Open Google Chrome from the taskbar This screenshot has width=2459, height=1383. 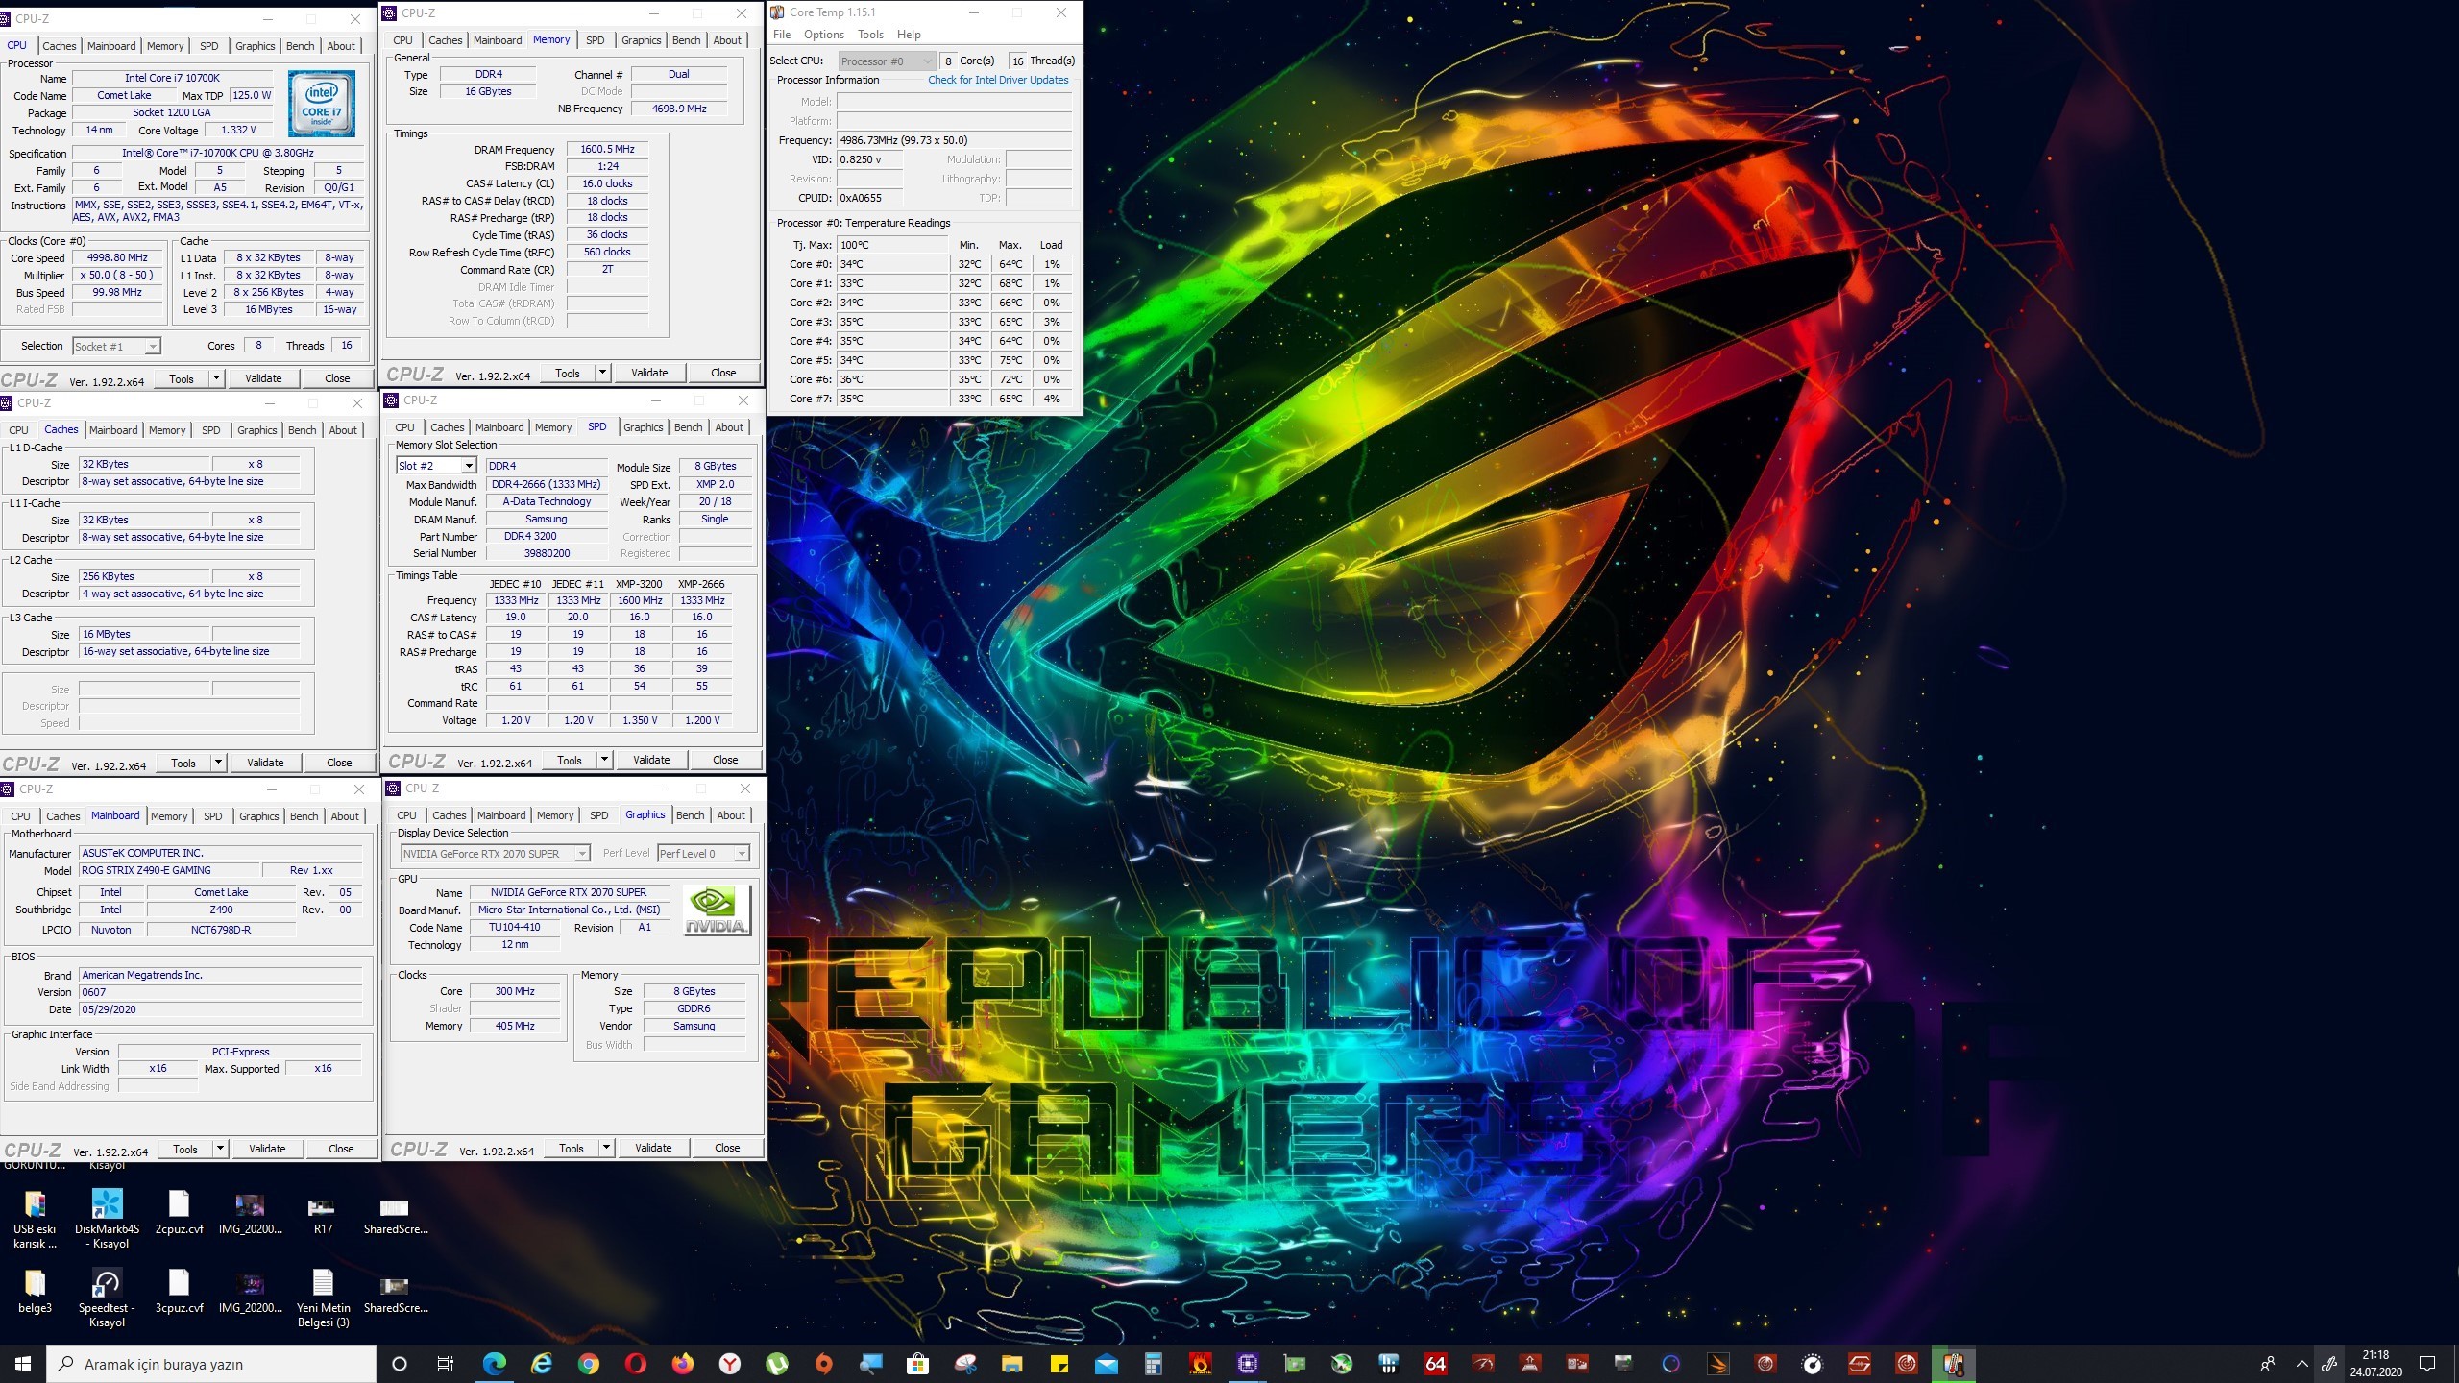(x=589, y=1364)
